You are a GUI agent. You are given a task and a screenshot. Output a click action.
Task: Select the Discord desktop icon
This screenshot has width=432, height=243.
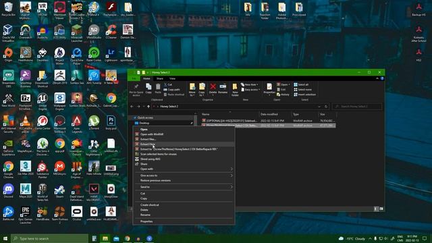coord(8,191)
